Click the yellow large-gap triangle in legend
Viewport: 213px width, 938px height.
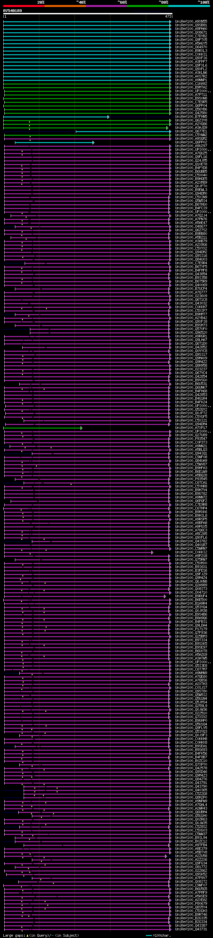coord(28,935)
